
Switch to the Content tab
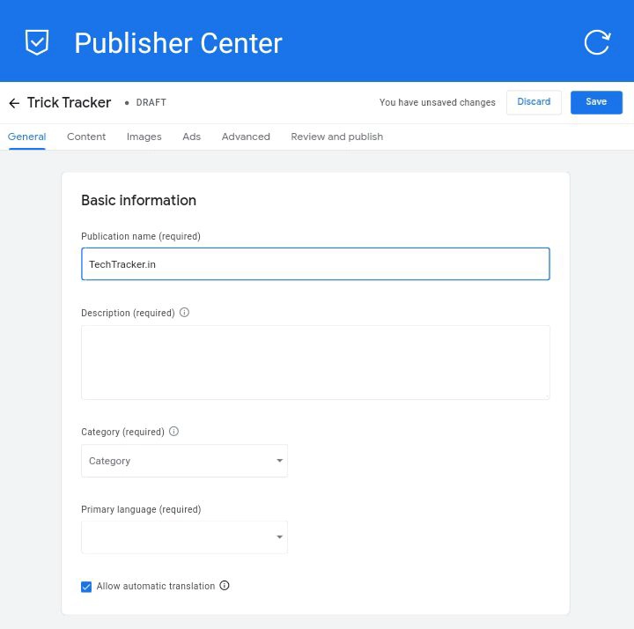(86, 137)
